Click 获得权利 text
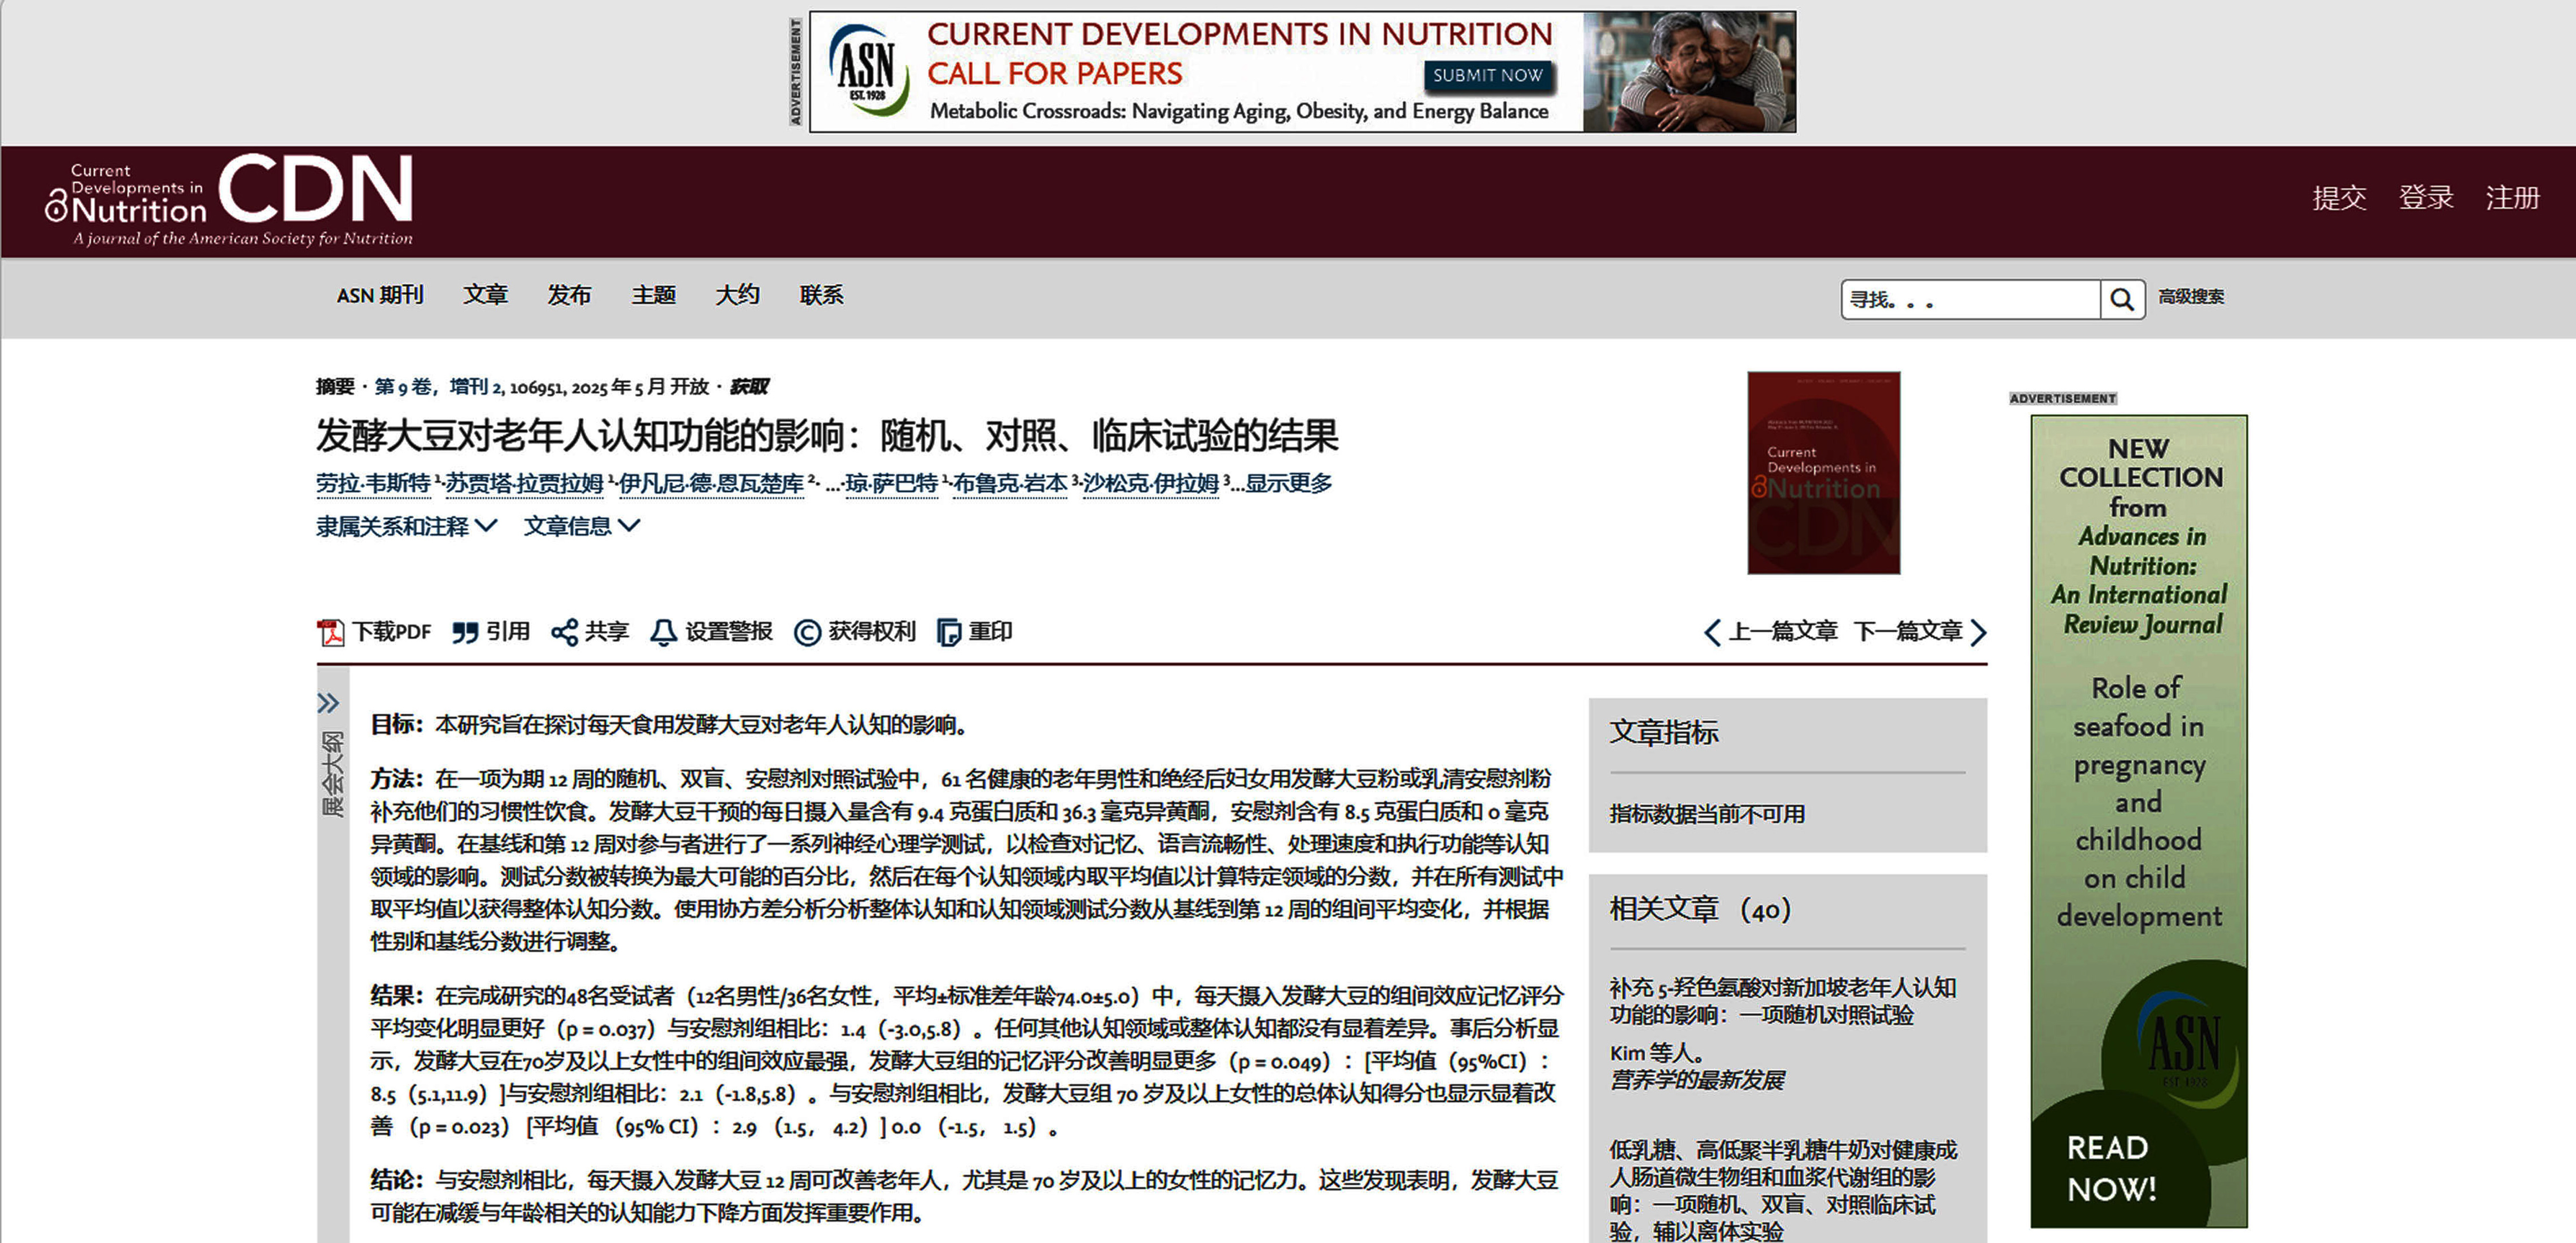 click(x=872, y=632)
